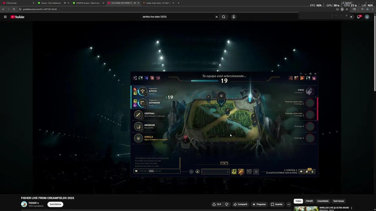Save video with Guardar button
Viewport: 376px width, 211px height.
(x=277, y=204)
